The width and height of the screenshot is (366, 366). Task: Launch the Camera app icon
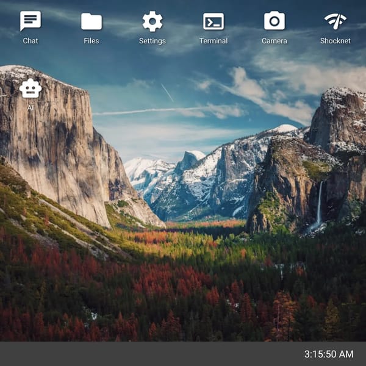274,21
